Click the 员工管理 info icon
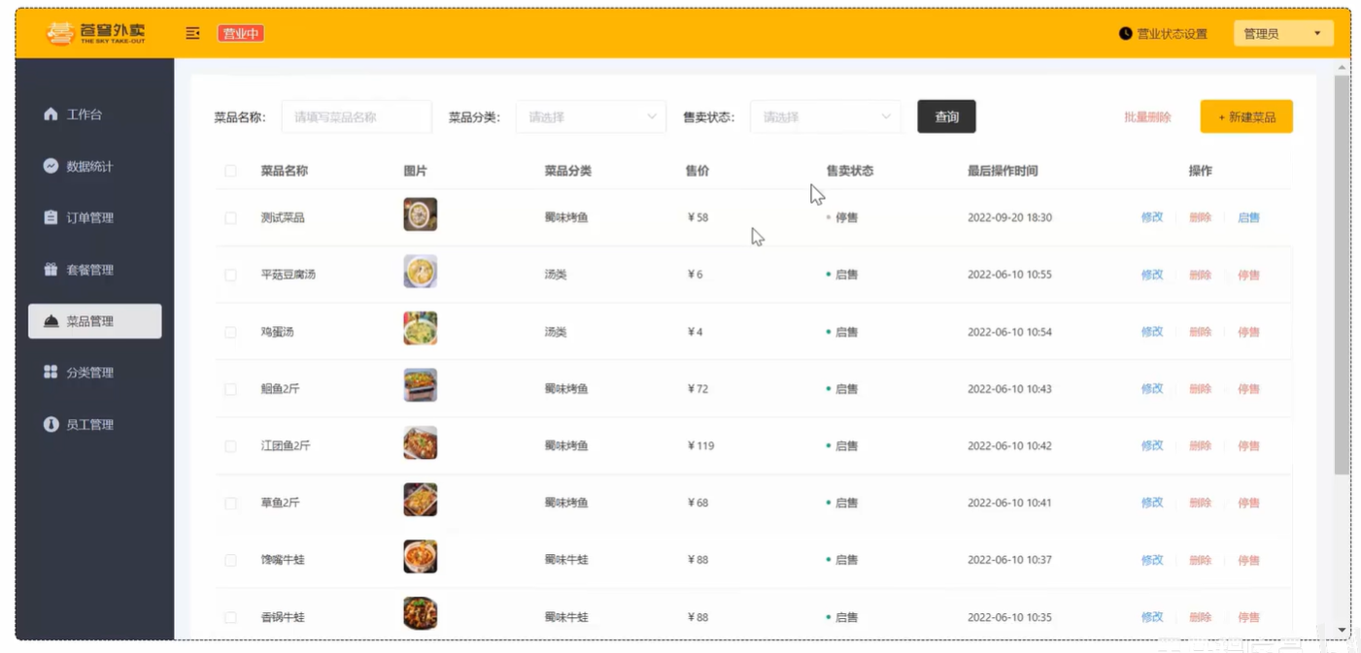The image size is (1361, 653). pos(51,424)
